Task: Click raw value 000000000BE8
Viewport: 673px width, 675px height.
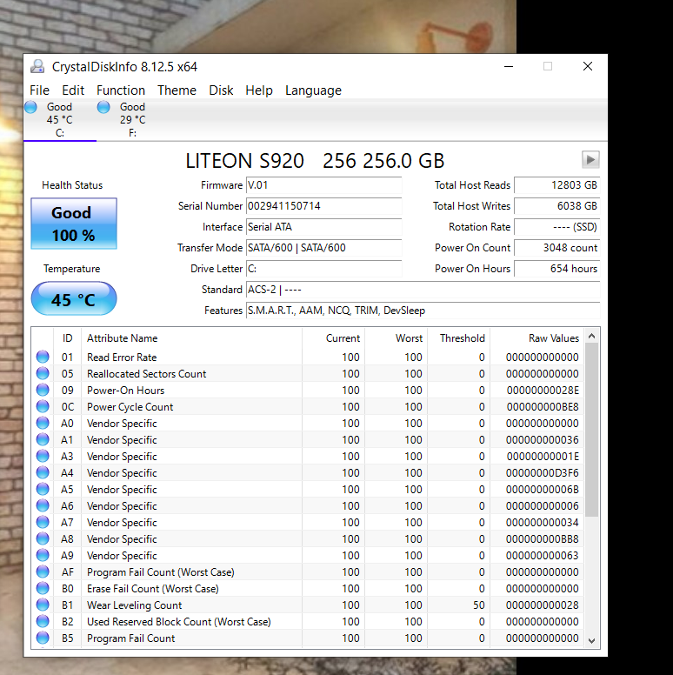Action: (x=543, y=406)
